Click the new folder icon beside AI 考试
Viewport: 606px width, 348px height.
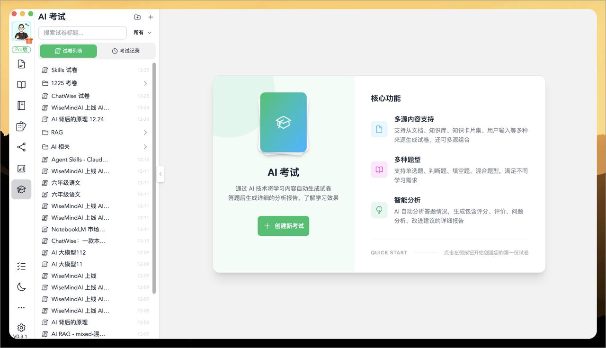137,17
